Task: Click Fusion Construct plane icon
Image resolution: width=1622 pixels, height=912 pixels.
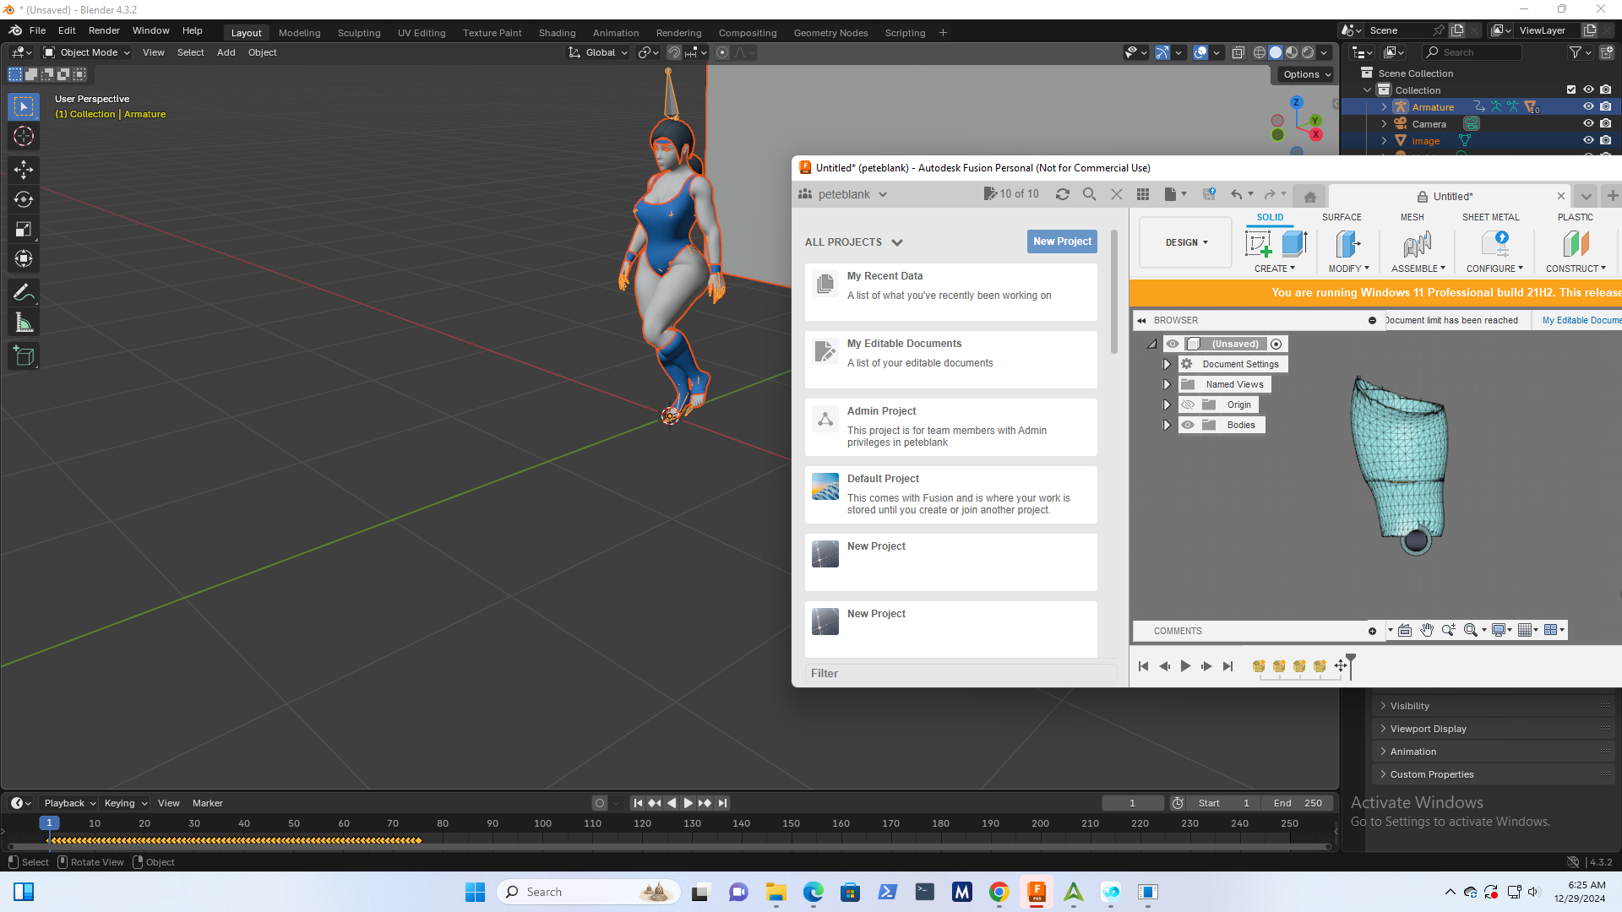Action: (x=1576, y=244)
